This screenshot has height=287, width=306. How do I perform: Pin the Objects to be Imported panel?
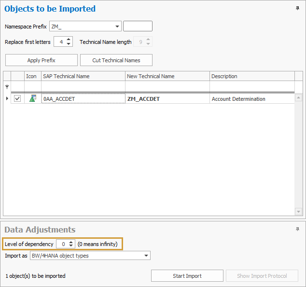297,9
